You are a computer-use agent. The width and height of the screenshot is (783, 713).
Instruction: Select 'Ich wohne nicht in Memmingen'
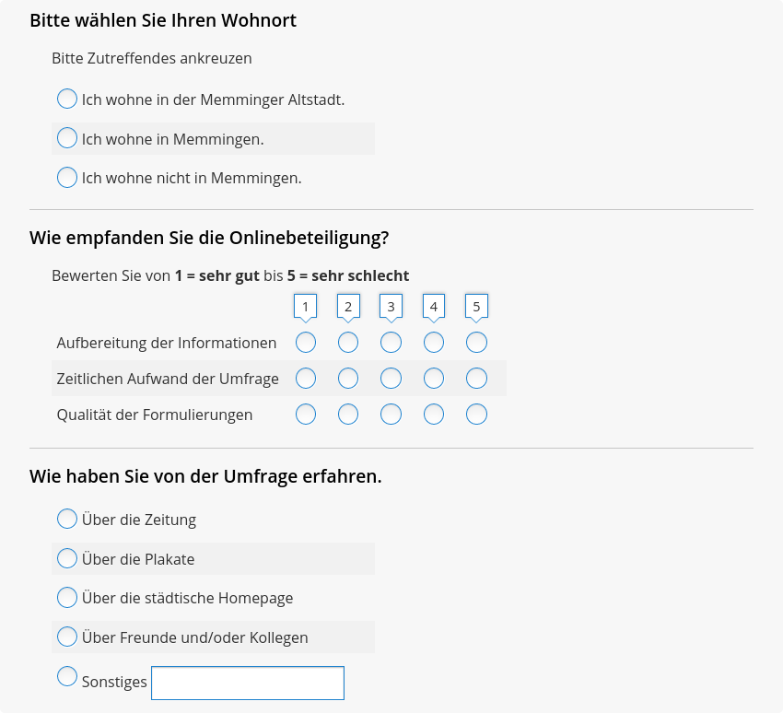(x=67, y=177)
